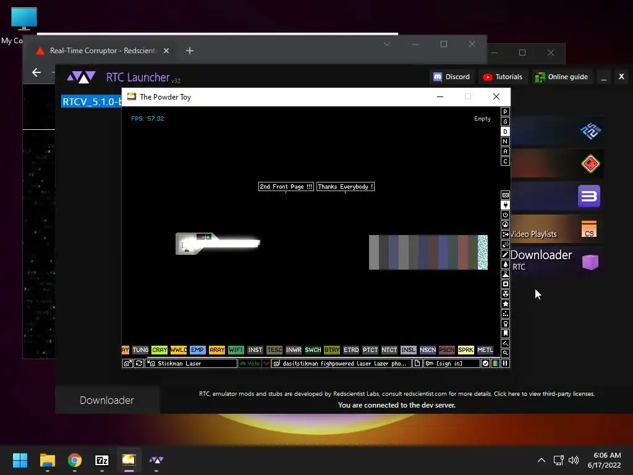The height and width of the screenshot is (475, 633).
Task: Open the Tools category bulb icon
Action: click(x=505, y=323)
